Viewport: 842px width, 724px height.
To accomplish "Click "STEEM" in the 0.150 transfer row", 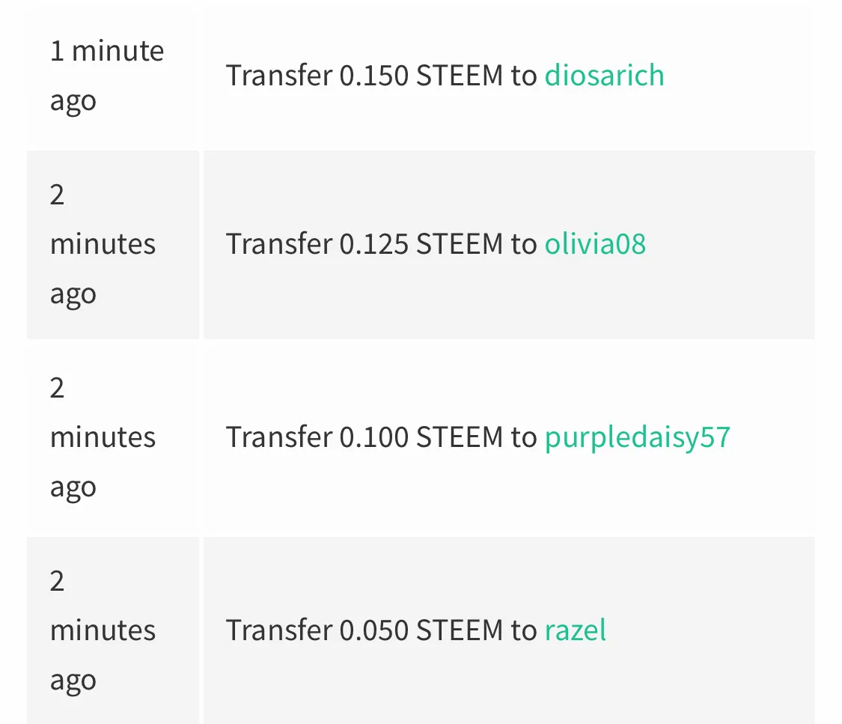I will [x=460, y=75].
